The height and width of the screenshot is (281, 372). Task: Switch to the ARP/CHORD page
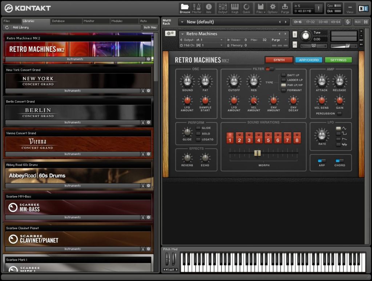coord(308,60)
